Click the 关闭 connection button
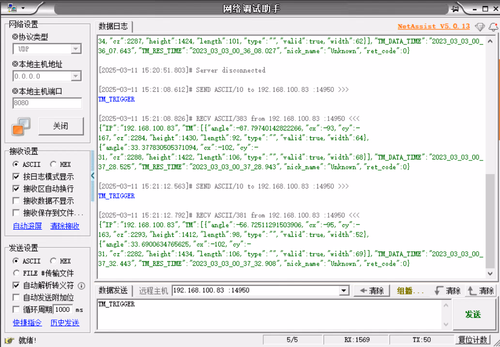The image size is (500, 347). pos(61,126)
